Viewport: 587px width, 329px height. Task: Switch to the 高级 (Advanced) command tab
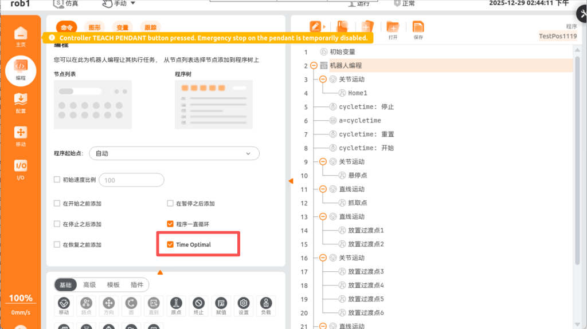[x=89, y=284]
